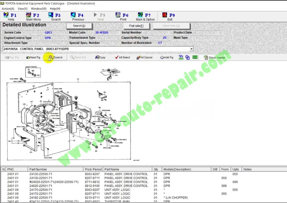Click Models(Description) column header
287x203 pixels.
186,169
